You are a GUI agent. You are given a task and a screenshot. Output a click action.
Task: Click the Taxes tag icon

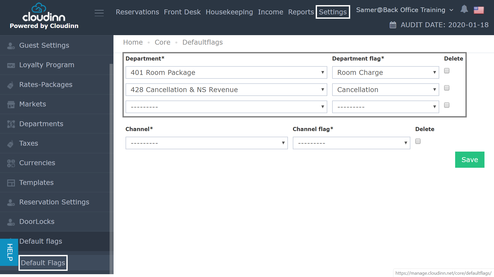click(11, 144)
